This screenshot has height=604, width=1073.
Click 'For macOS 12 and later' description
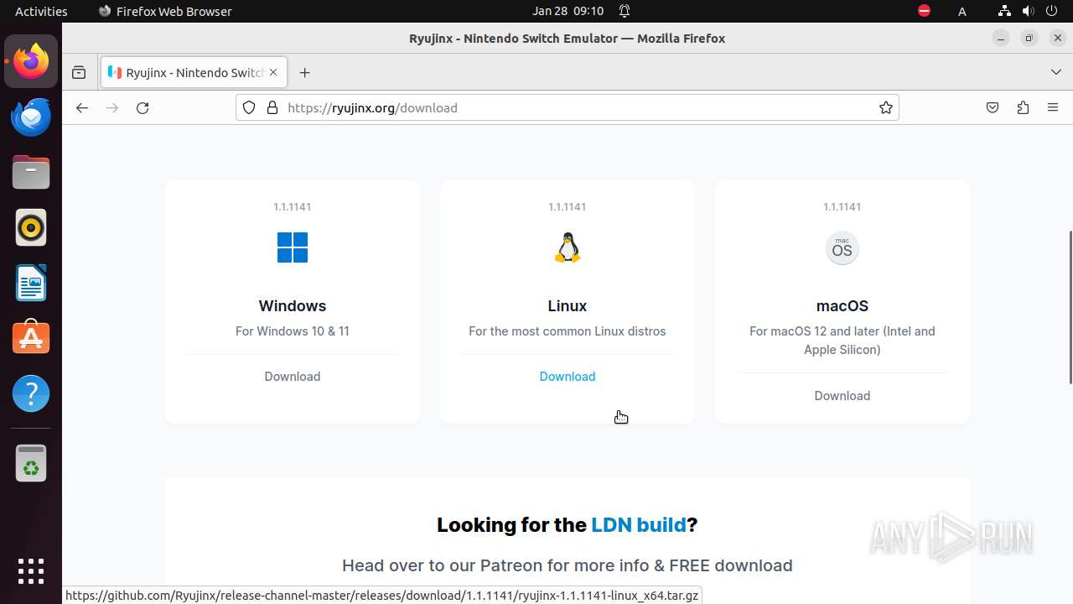[842, 341]
